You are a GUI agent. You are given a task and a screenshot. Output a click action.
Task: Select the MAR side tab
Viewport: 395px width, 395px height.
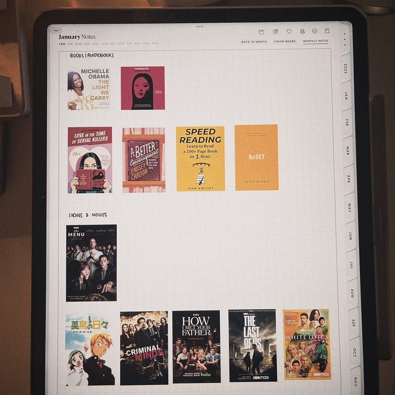(348, 151)
